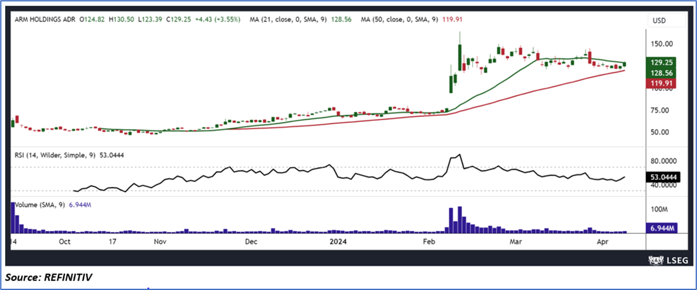Click the Nov label on time axis
This screenshot has height=290, width=697.
(159, 242)
